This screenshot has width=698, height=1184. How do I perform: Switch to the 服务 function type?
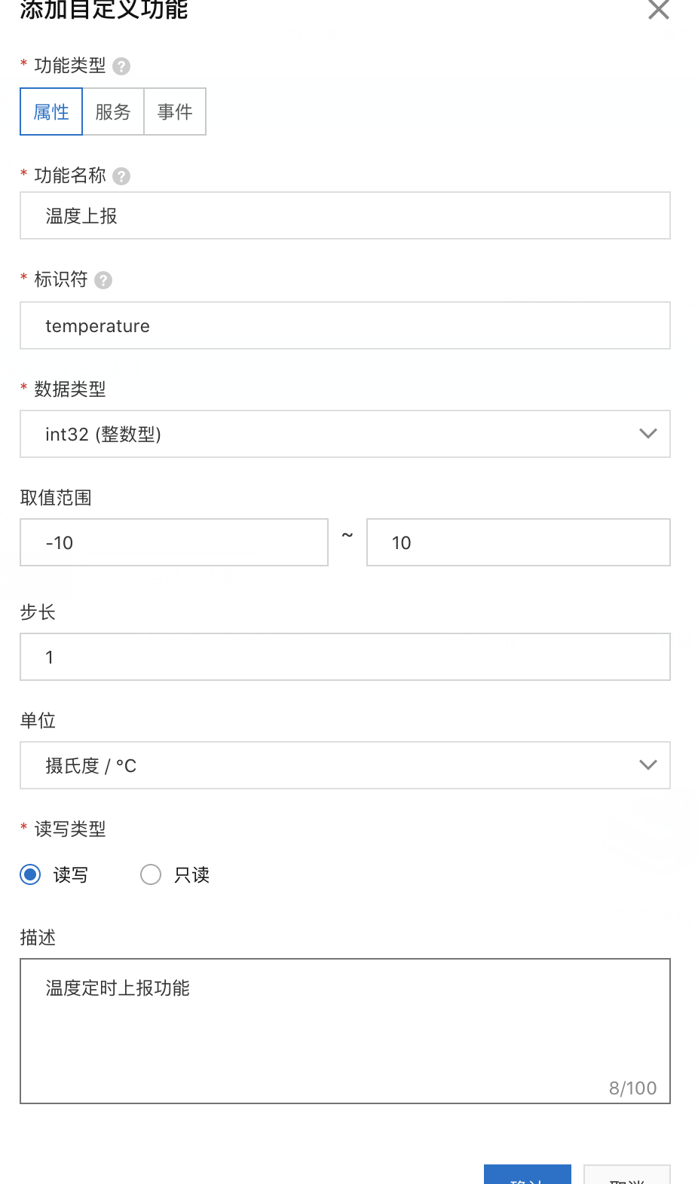(x=113, y=112)
